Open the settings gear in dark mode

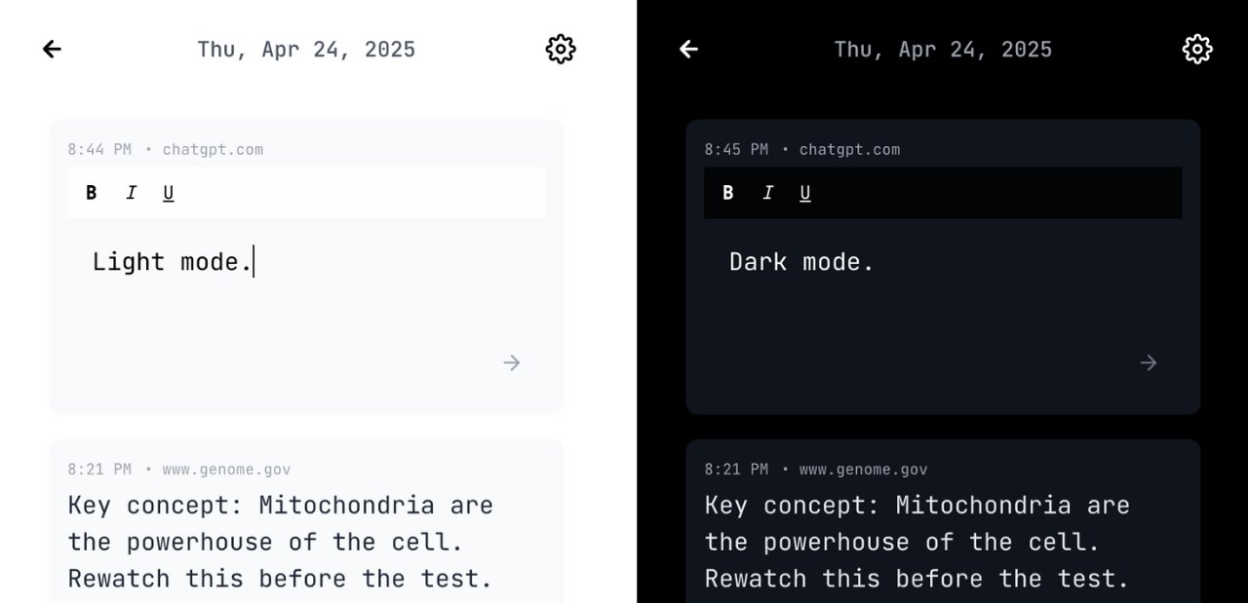click(x=1197, y=49)
